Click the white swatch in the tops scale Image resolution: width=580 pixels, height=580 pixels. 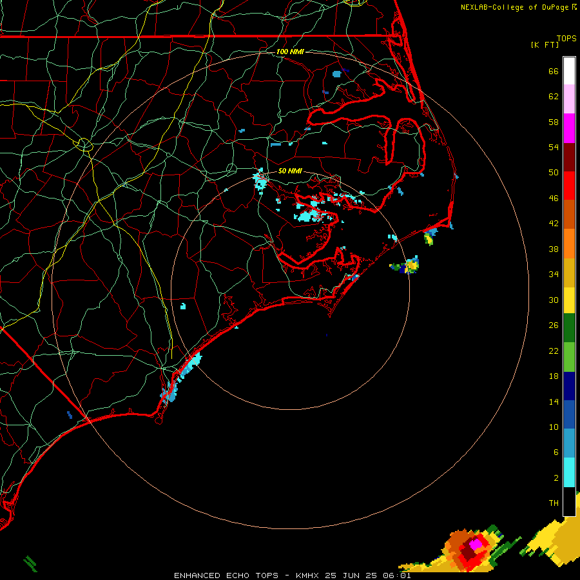[x=569, y=71]
